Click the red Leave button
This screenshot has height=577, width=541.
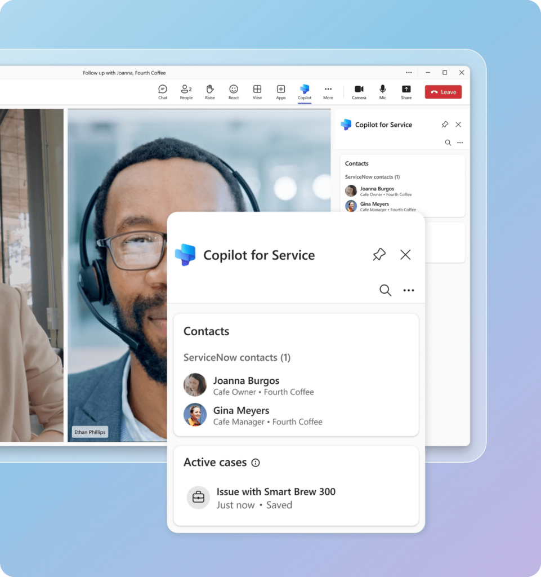point(443,91)
